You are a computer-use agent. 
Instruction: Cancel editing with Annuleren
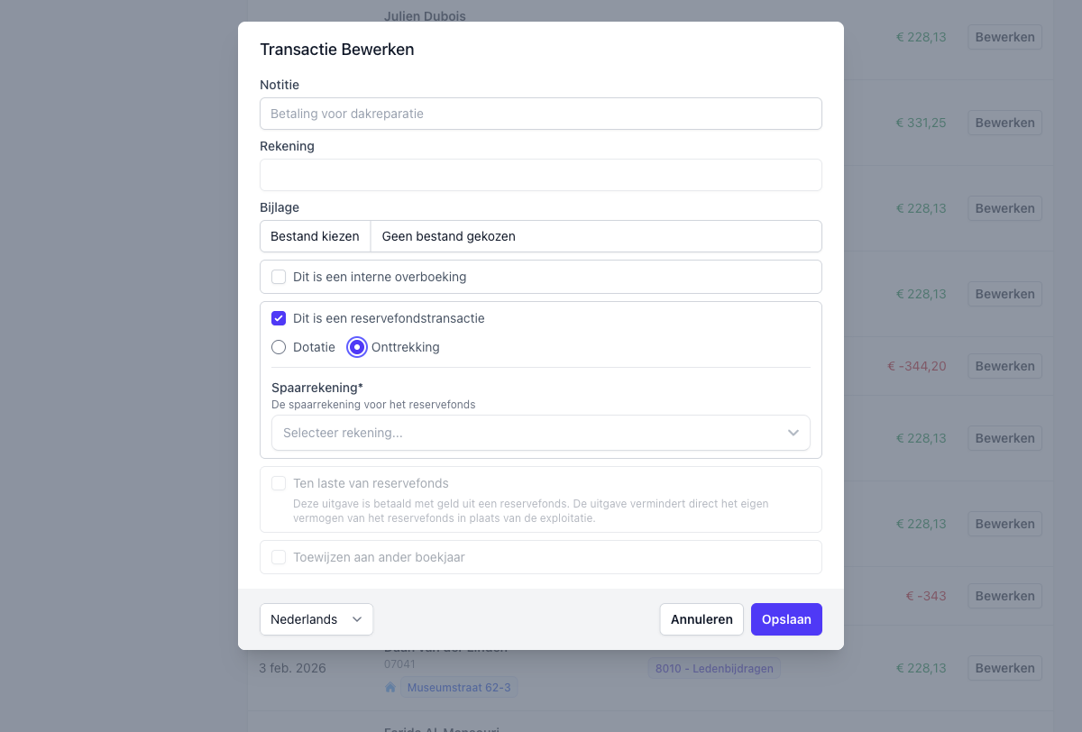[701, 619]
